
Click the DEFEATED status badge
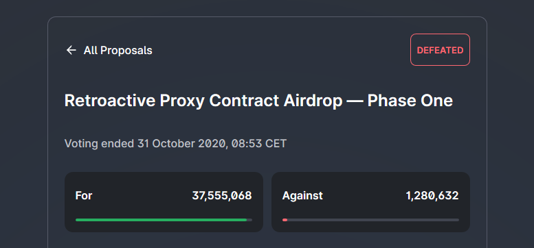440,49
